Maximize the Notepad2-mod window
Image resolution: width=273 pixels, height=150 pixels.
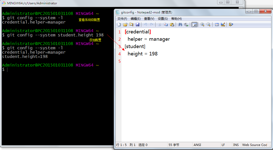pos(256,11)
